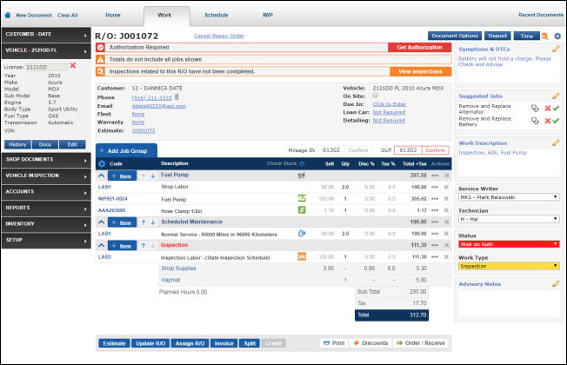Move Scheduled Maintenance group up
567x365 pixels.
(143, 222)
